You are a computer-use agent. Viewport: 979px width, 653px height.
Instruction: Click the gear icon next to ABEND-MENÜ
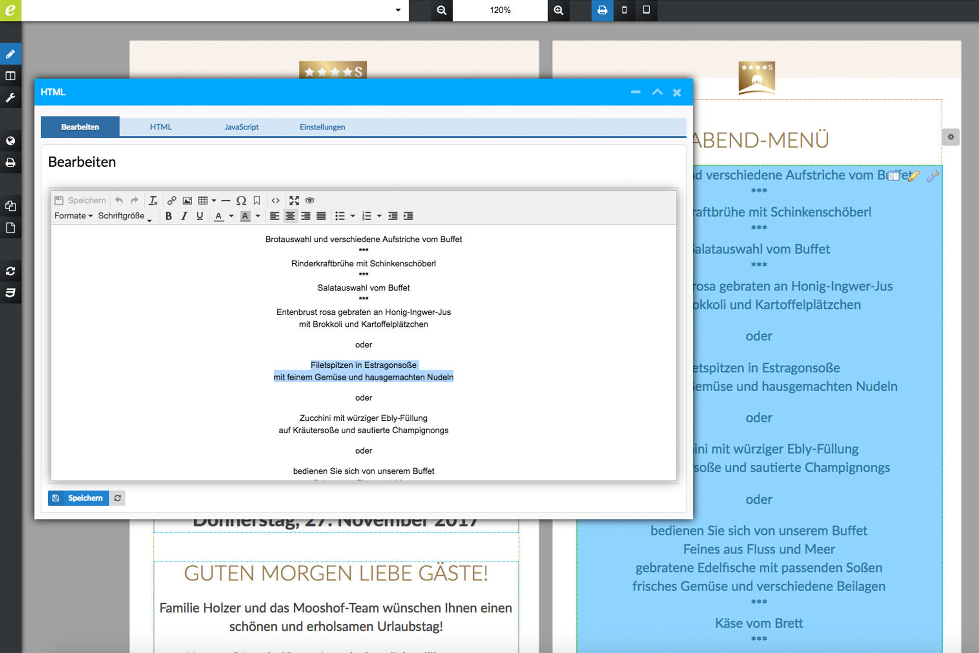(x=950, y=137)
